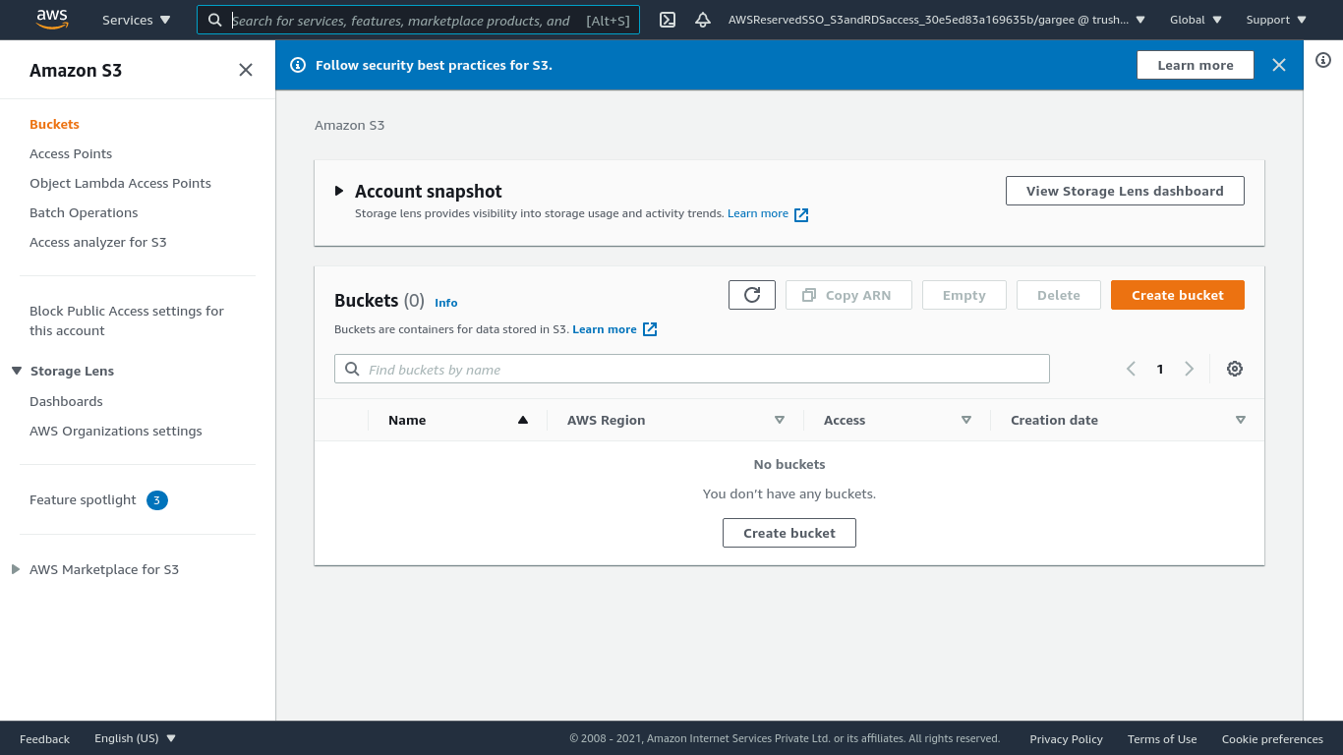Image resolution: width=1343 pixels, height=755 pixels.
Task: Open AWS Organizations settings
Action: click(x=116, y=431)
